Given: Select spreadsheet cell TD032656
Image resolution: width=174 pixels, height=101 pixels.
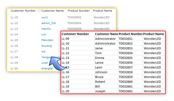Looking at the screenshot, I should 130,63.
